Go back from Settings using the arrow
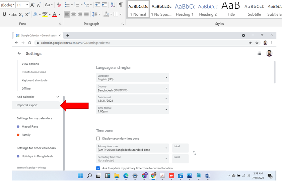Screen dimensions: 282x186 click(19, 53)
